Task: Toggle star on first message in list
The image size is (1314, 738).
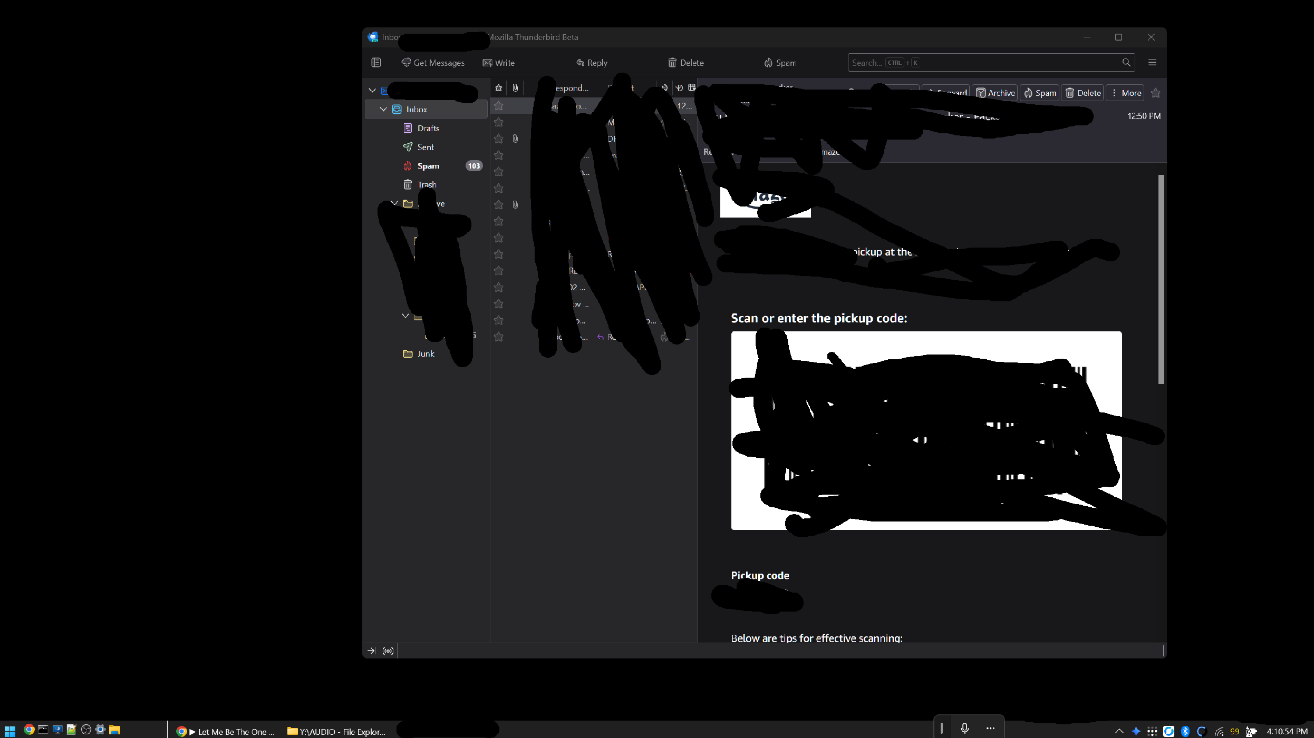Action: (x=498, y=106)
